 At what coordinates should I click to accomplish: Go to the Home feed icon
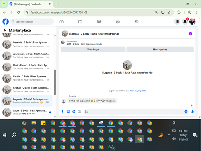coord(62,21)
